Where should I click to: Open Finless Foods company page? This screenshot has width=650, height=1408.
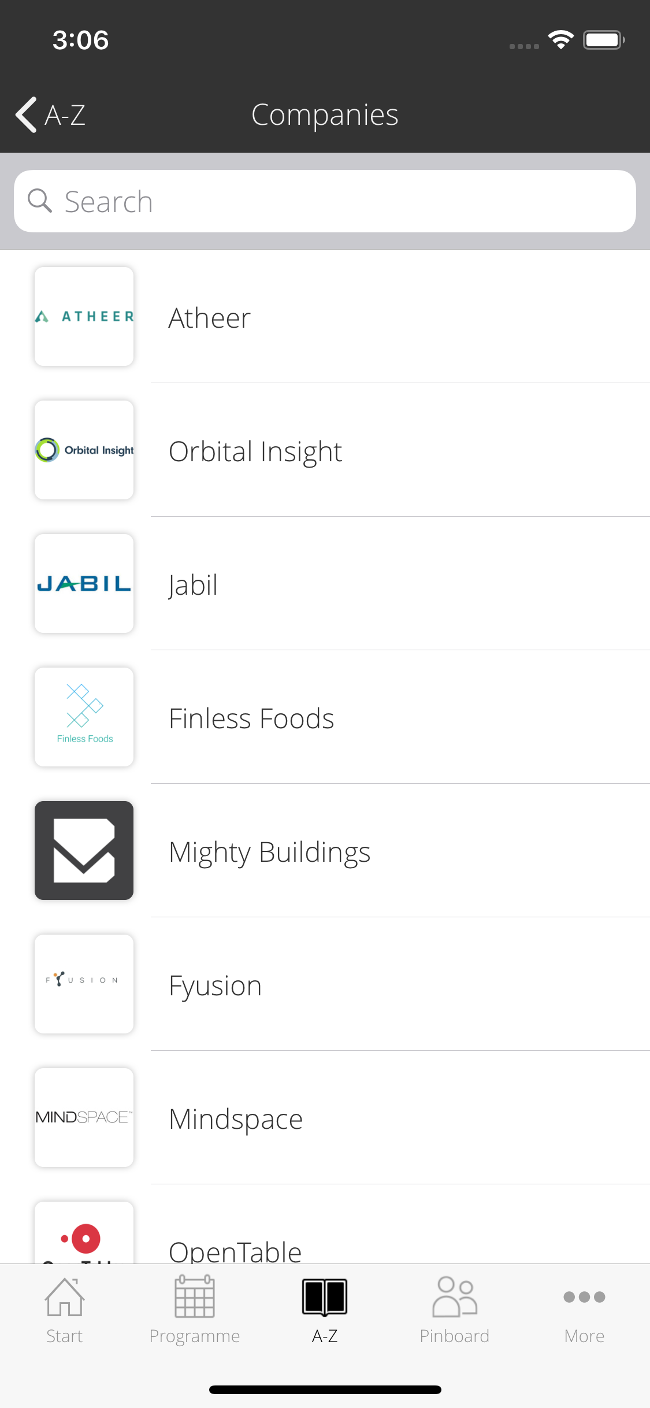(x=325, y=717)
